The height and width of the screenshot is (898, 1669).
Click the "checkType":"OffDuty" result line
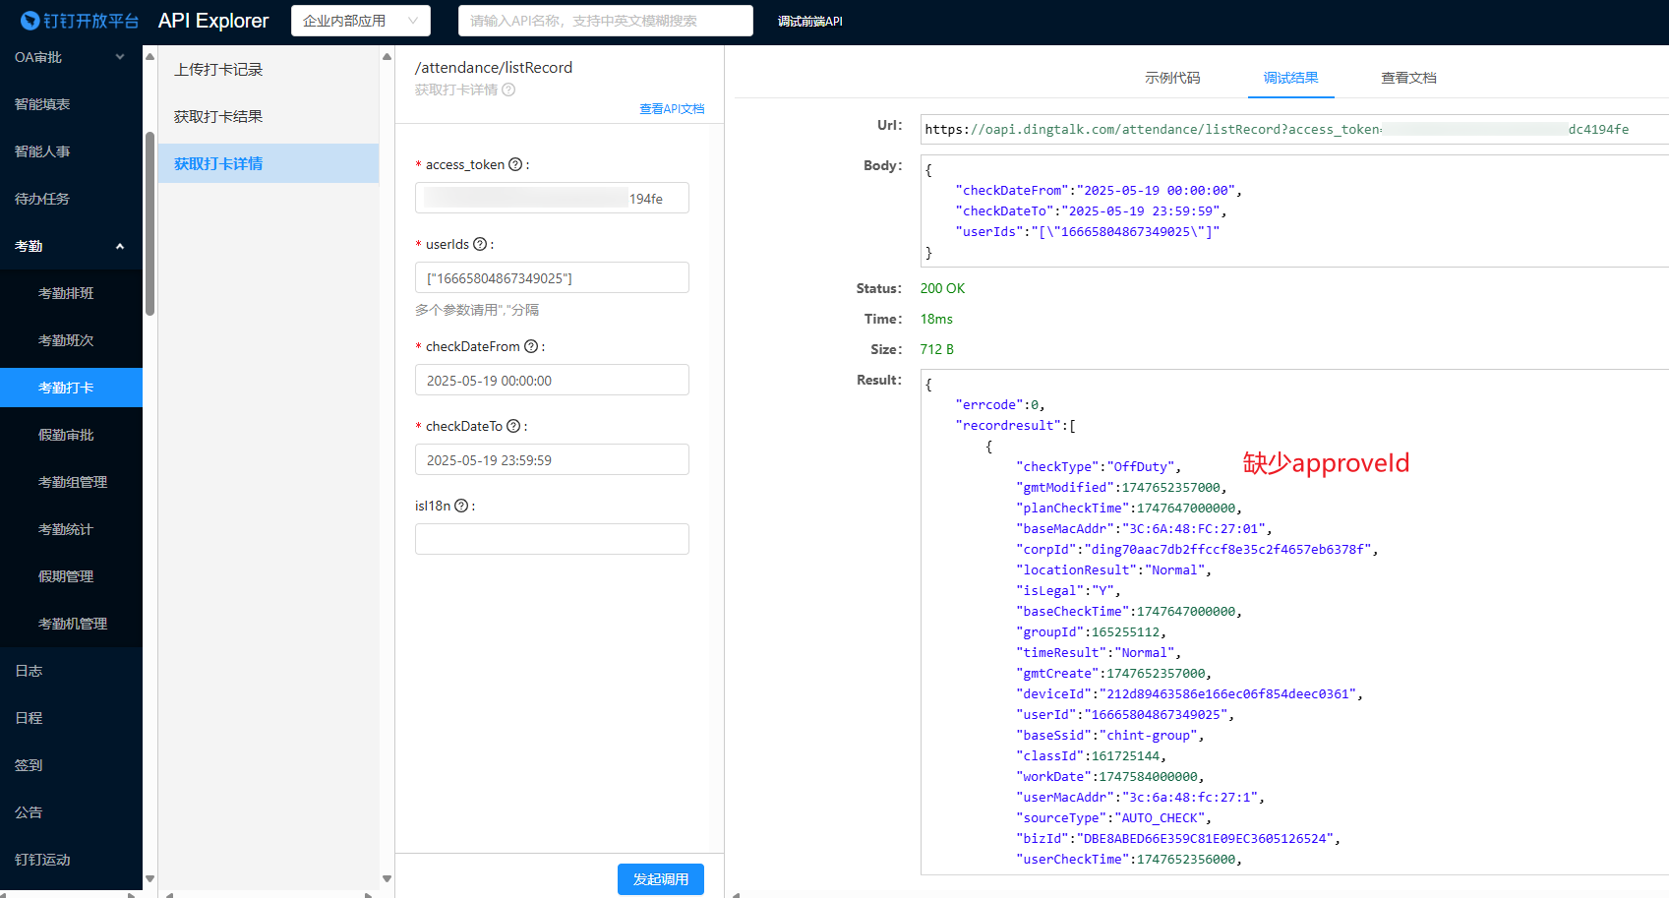point(1099,466)
